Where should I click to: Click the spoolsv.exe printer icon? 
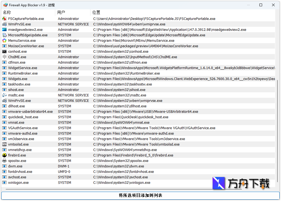tap(4, 161)
